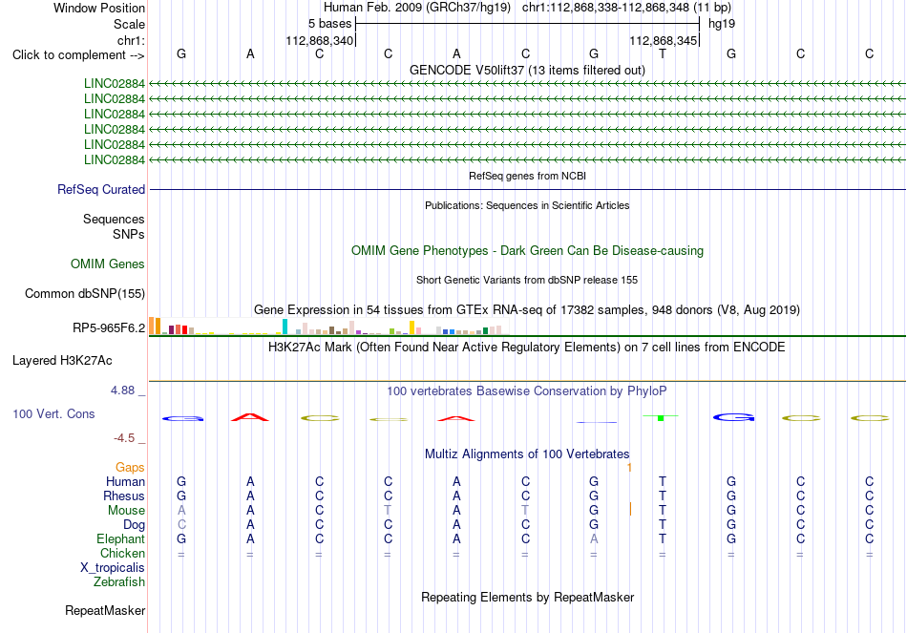Click coordinate label 112,868,340

pos(319,40)
